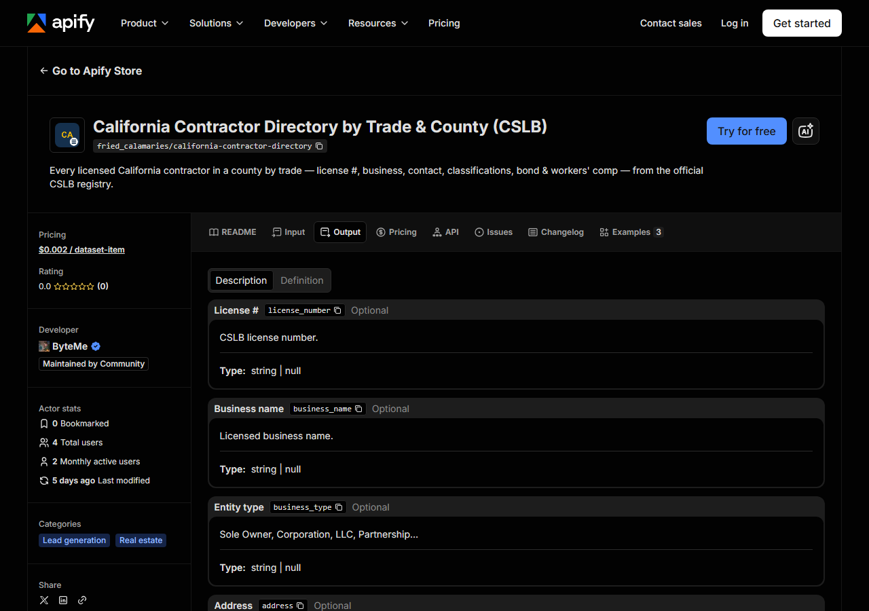Screen dimensions: 869x611
Task: Open the AI assistant icon button
Action: 806,131
